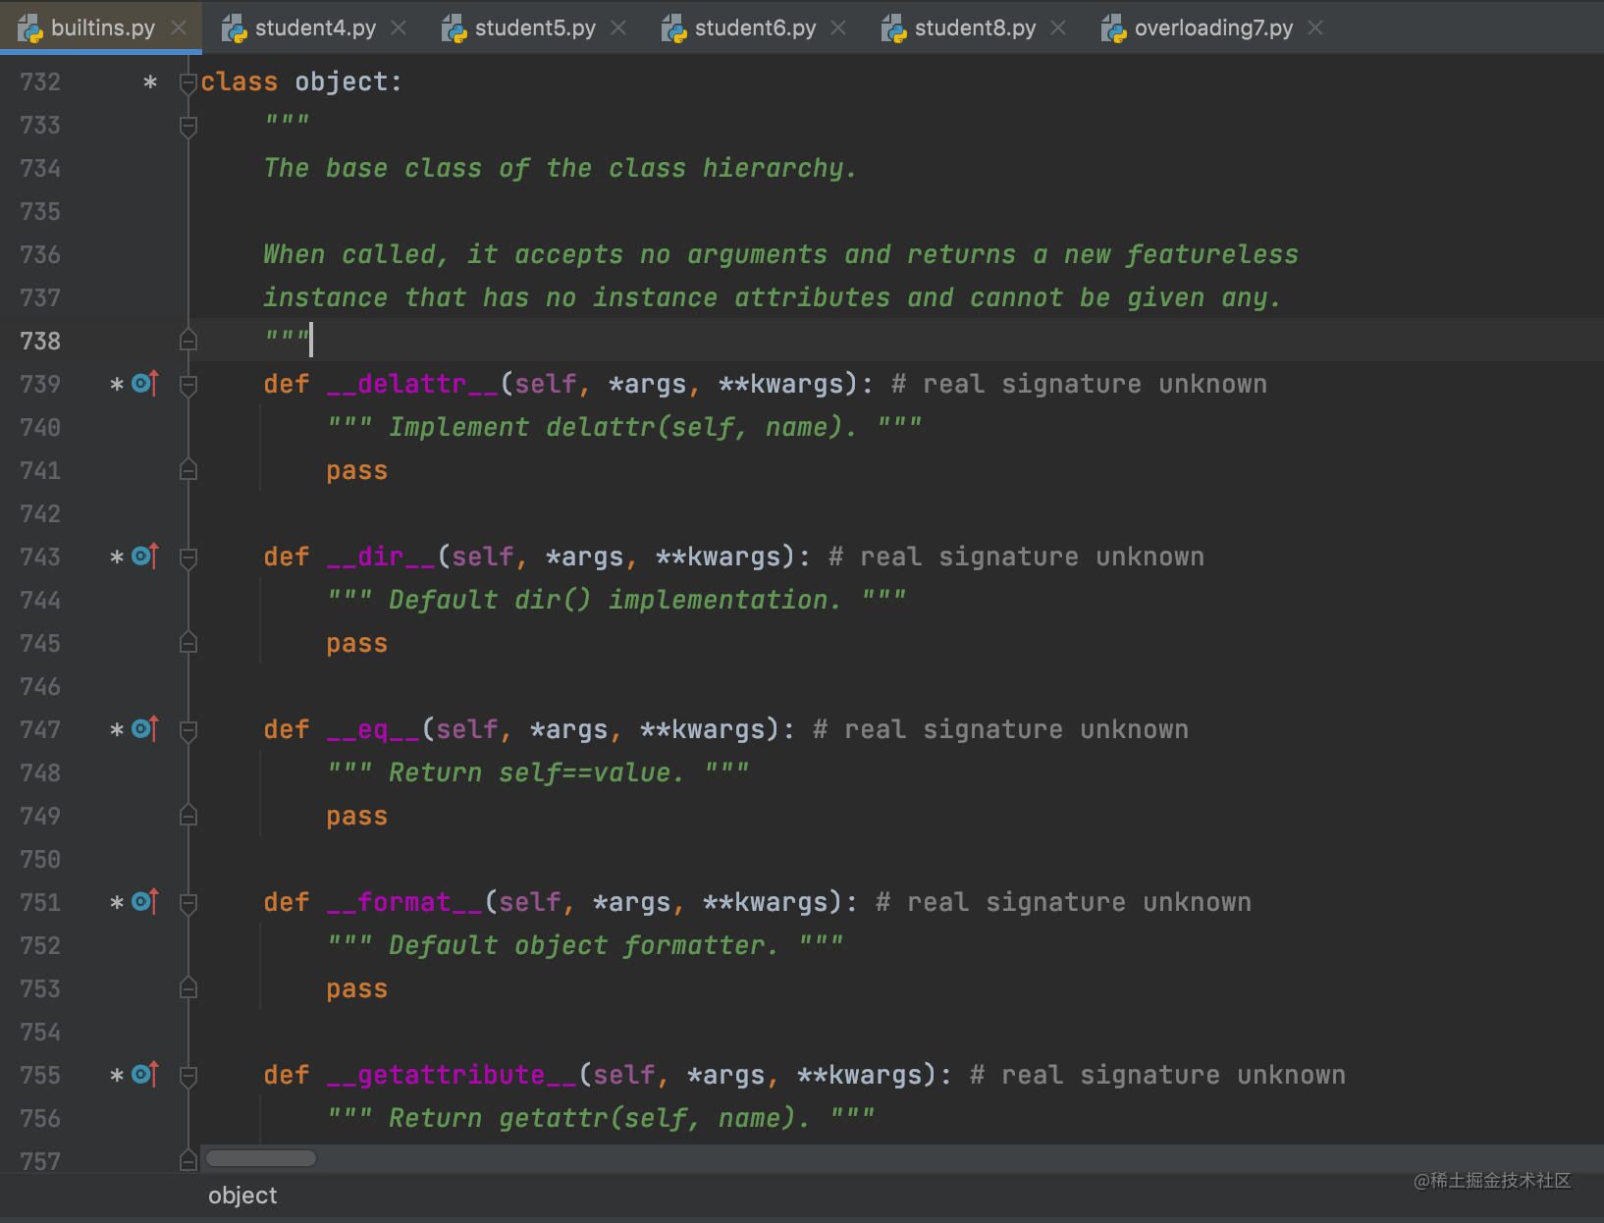
Task: Collapse the __eq__ method body
Action: click(x=187, y=728)
